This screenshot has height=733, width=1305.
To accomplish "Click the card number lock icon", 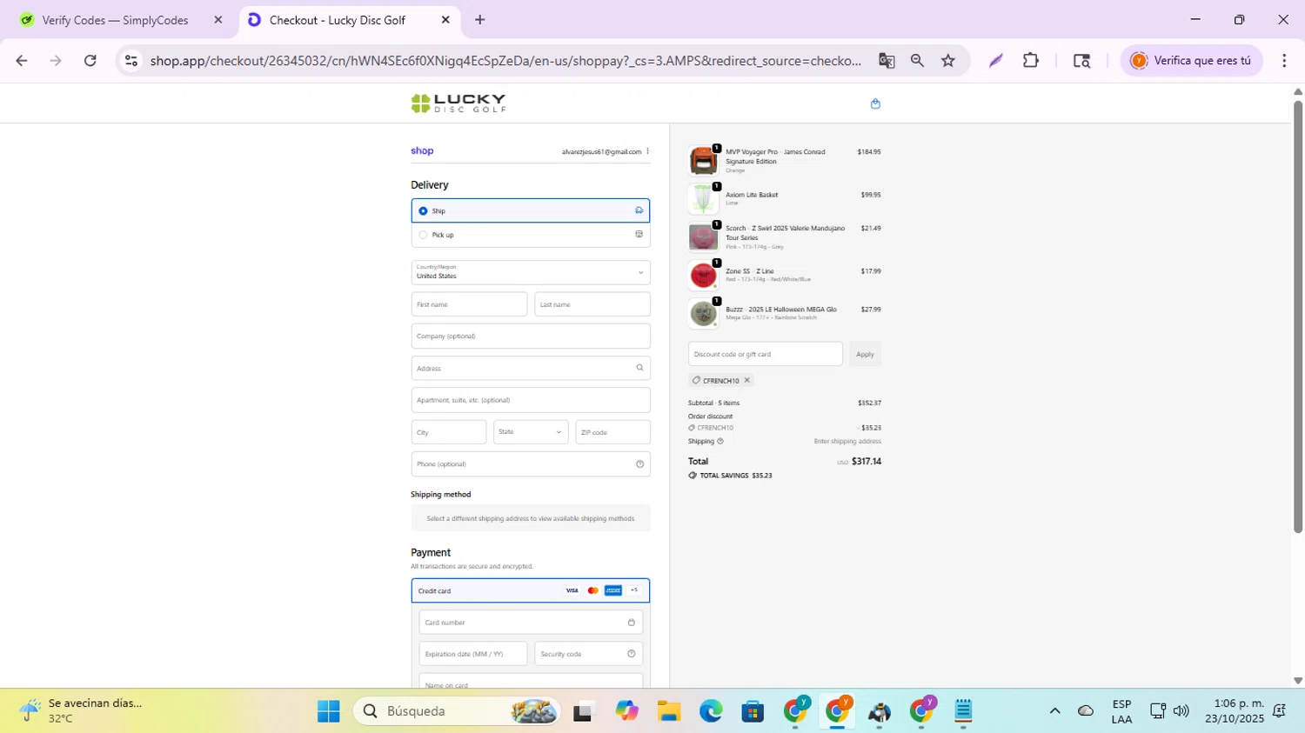I will pyautogui.click(x=631, y=623).
